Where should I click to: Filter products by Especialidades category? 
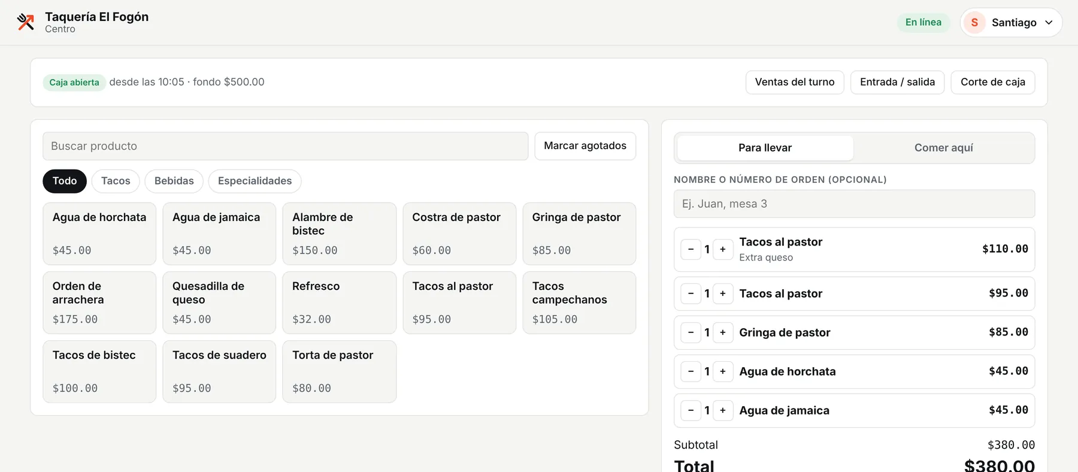[x=255, y=181]
